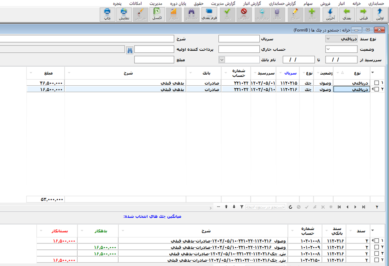
Task: Open the خزانه menu
Action: (357, 3)
